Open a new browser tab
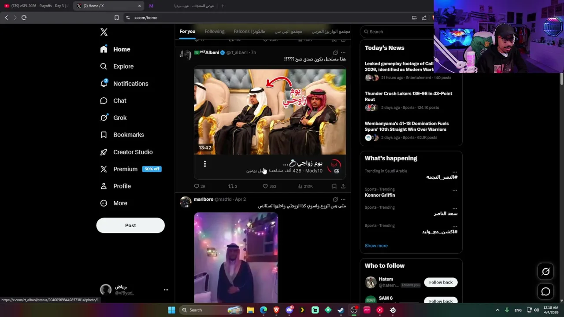The width and height of the screenshot is (564, 317). point(223,6)
